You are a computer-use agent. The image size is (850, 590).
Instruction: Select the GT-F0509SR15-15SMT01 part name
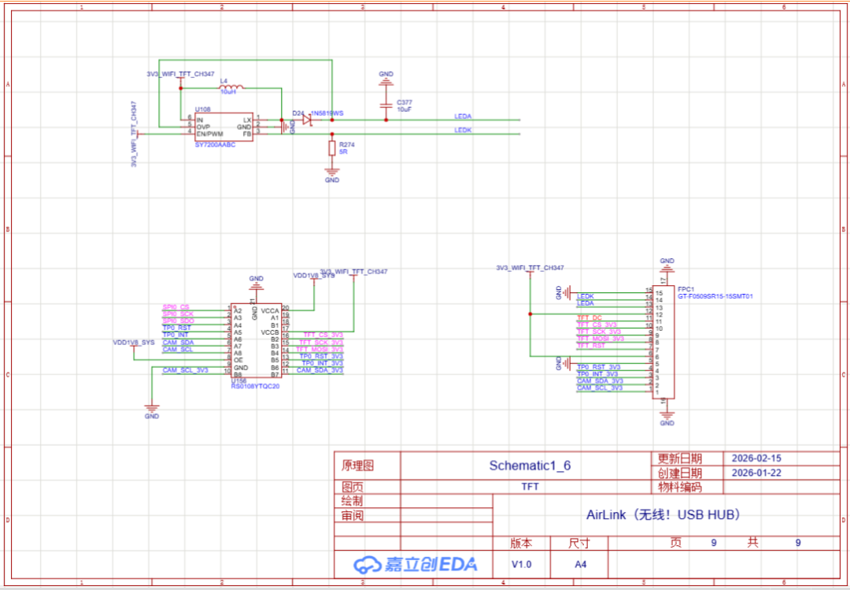(715, 297)
